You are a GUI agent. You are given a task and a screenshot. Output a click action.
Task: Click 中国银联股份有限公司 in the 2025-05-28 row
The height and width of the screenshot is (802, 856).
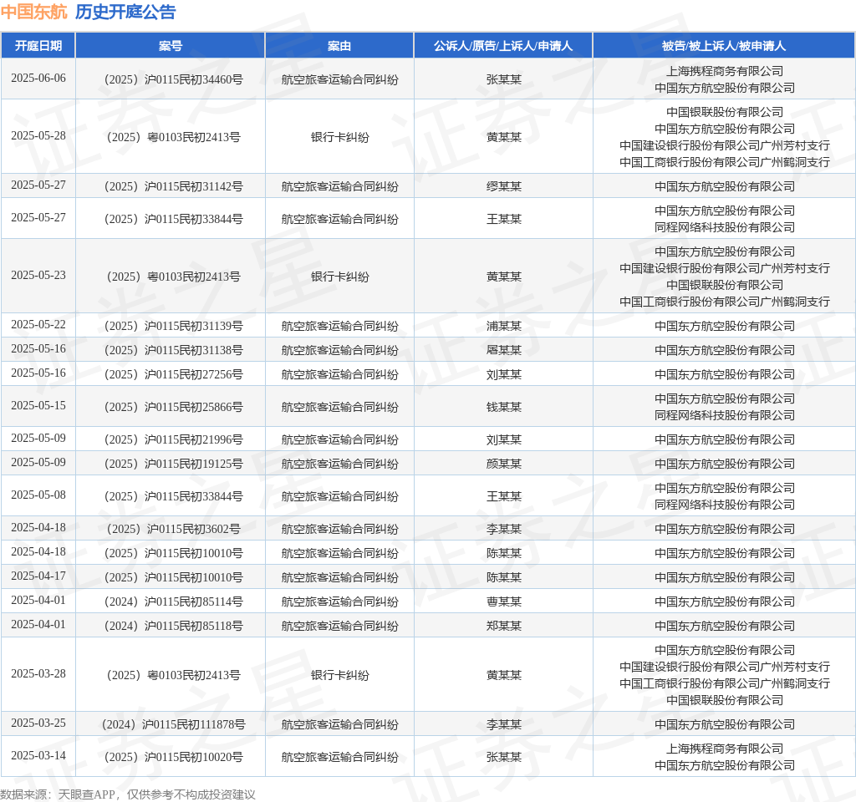point(725,113)
